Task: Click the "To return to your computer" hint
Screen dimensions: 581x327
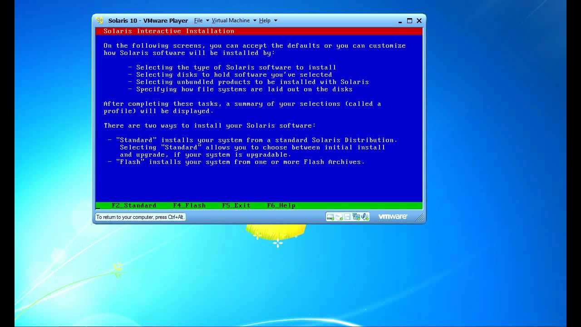Action: click(140, 217)
